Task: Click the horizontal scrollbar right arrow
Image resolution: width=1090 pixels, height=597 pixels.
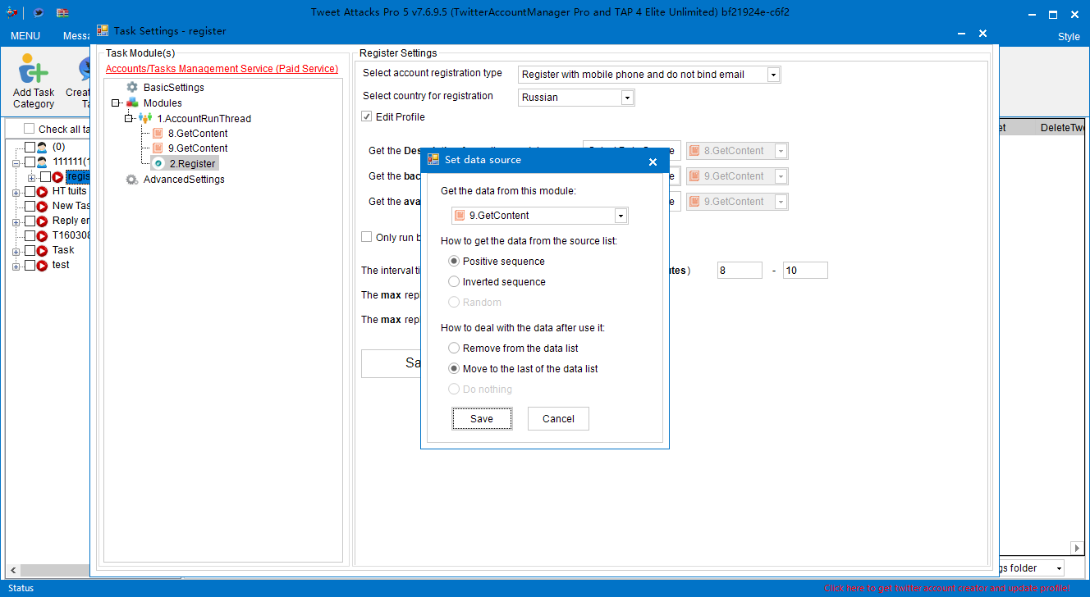Action: pos(1078,548)
